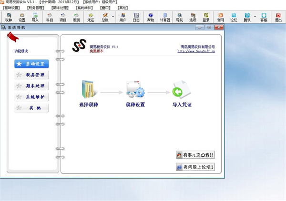Select the 税务管理 module button
This screenshot has width=286, height=201.
(31, 75)
